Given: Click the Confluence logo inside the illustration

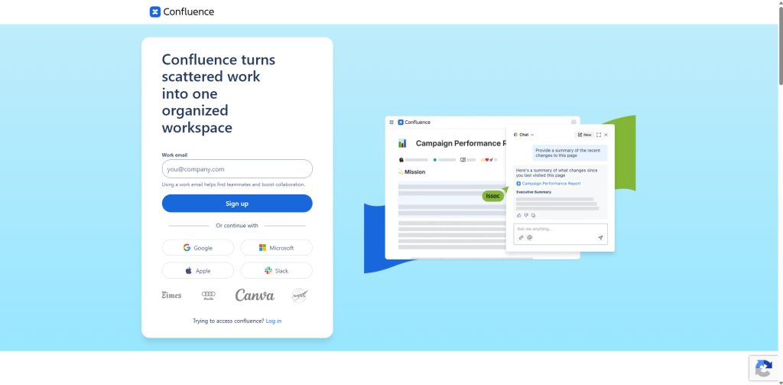Looking at the screenshot, I should click(x=414, y=122).
